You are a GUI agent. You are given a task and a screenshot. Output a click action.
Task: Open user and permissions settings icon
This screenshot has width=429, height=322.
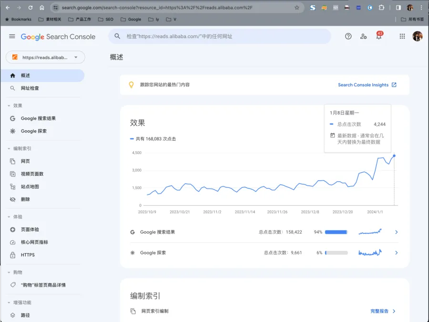(x=363, y=36)
